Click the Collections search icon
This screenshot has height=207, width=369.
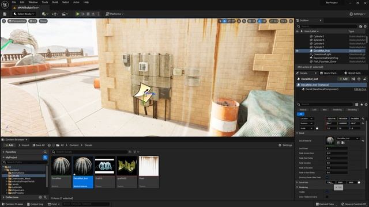pyautogui.click(x=45, y=197)
